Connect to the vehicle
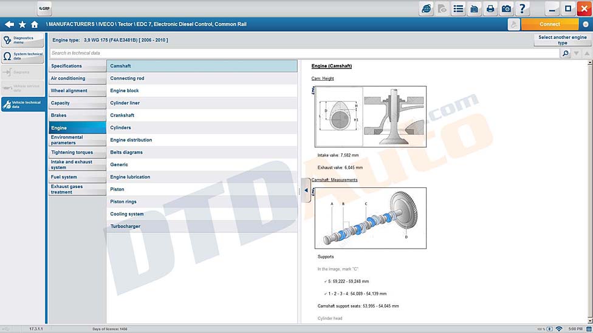The image size is (593, 333). coord(549,24)
